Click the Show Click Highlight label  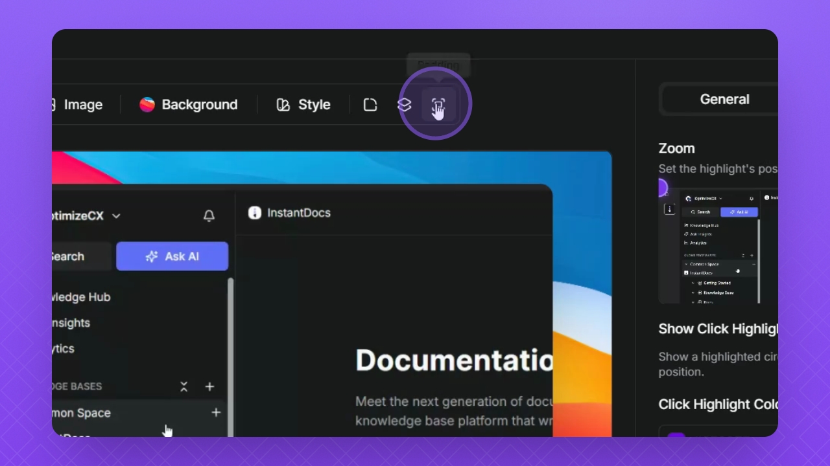tap(718, 329)
